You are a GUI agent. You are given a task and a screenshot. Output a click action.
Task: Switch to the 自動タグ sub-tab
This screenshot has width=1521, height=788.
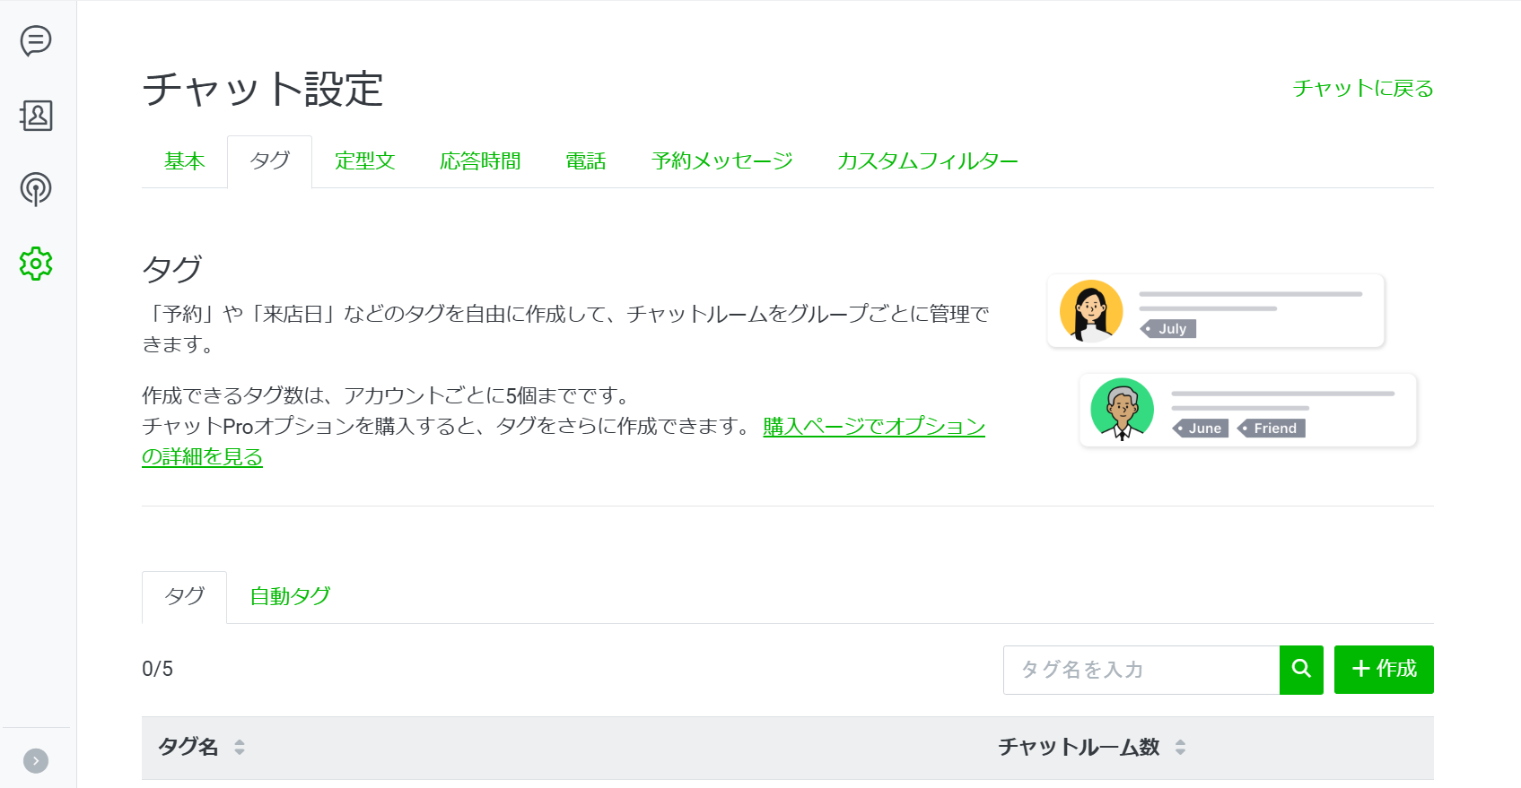(290, 596)
